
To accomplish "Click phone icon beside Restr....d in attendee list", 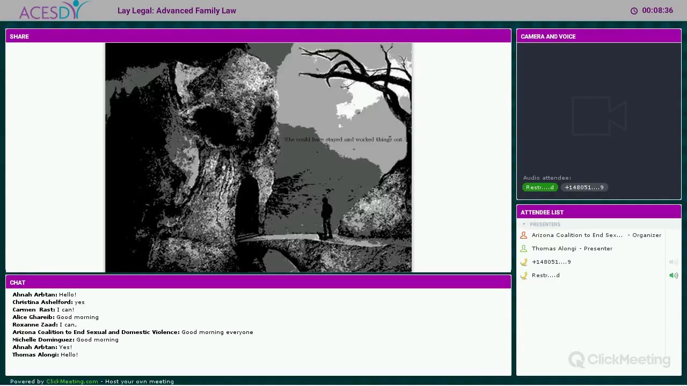I will (x=523, y=275).
